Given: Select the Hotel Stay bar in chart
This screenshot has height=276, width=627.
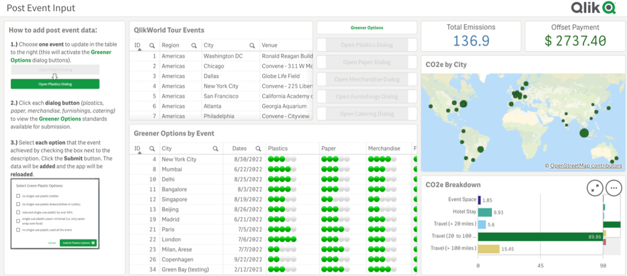Looking at the screenshot, I should (x=485, y=212).
